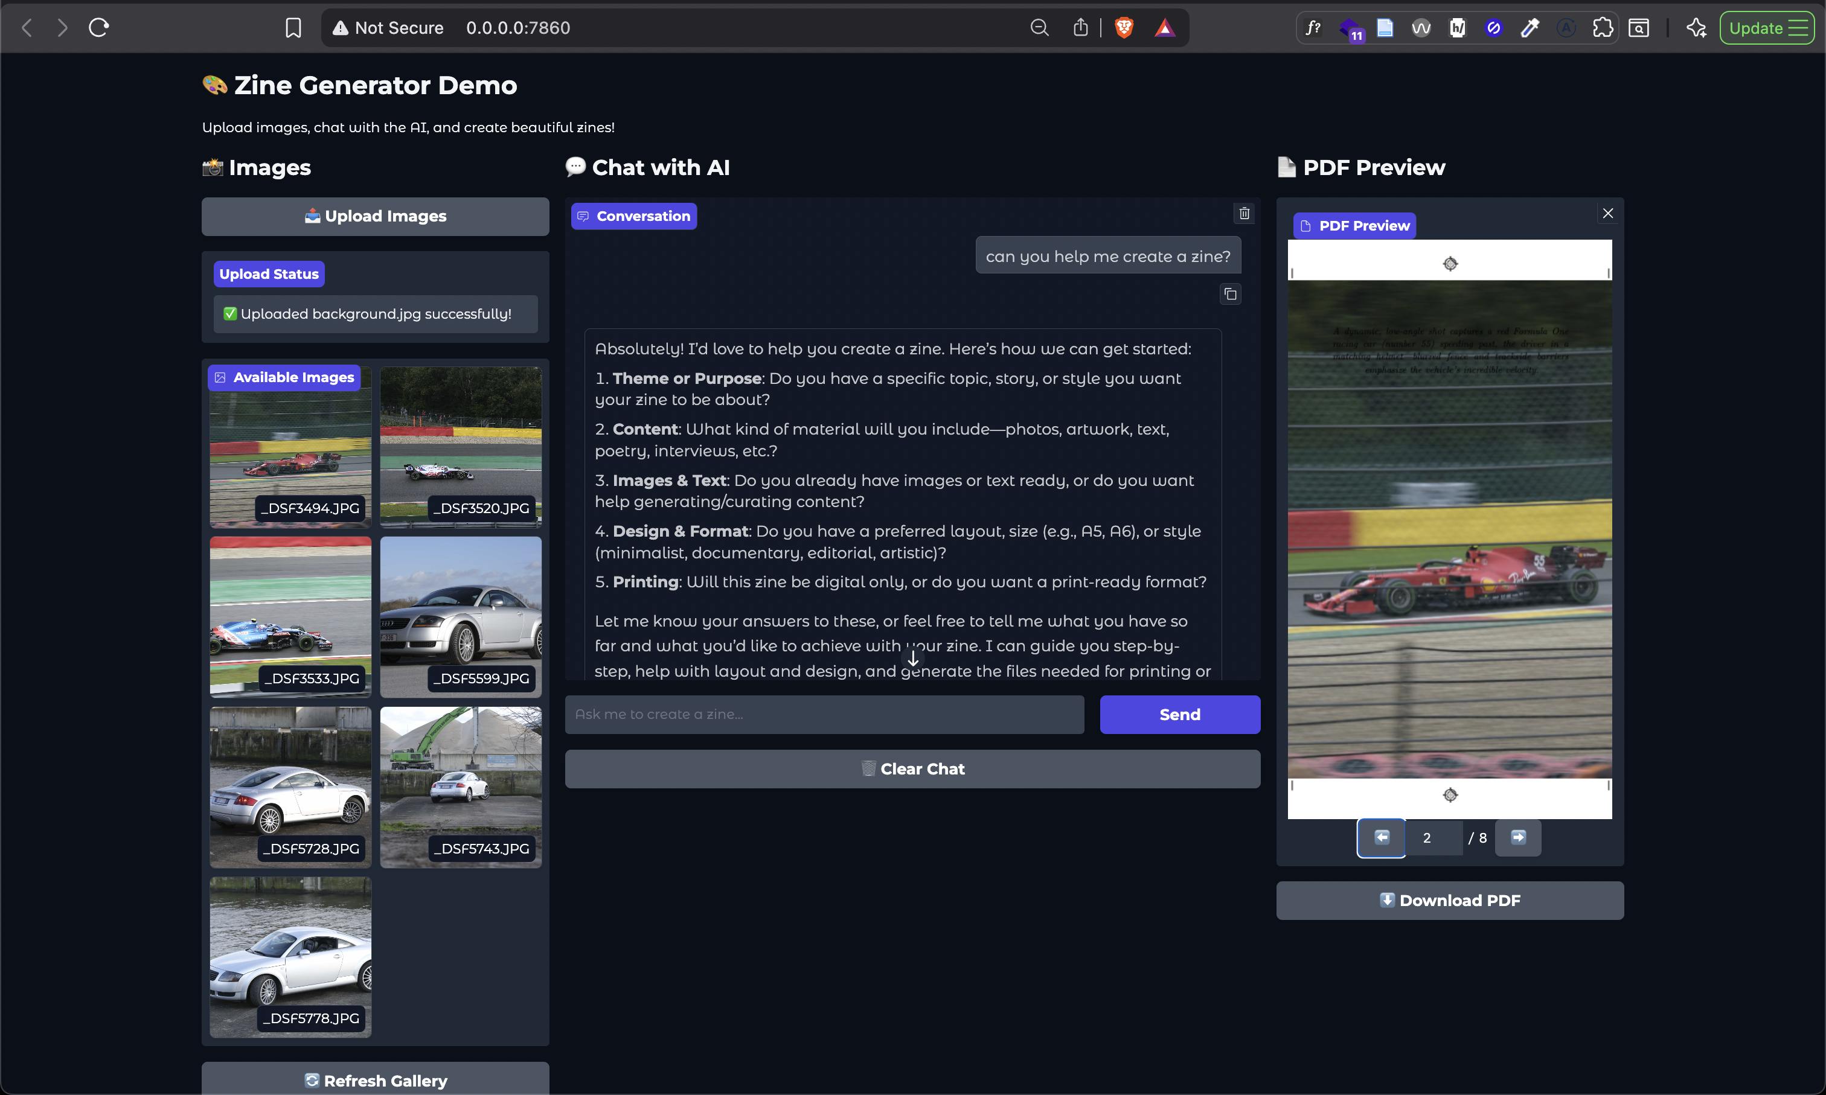Viewport: 1826px width, 1095px height.
Task: Close the PDF Preview panel
Action: coord(1607,214)
